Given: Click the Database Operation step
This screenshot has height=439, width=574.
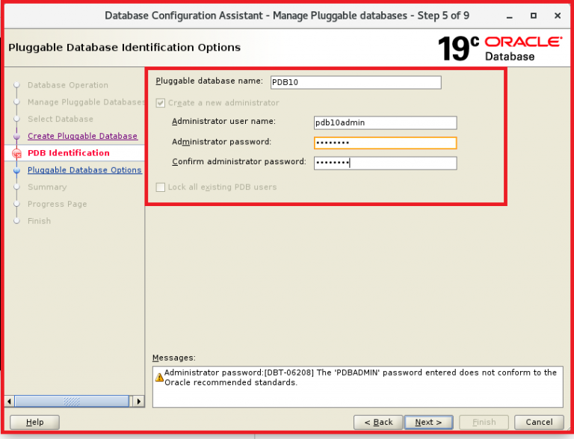Looking at the screenshot, I should 68,85.
